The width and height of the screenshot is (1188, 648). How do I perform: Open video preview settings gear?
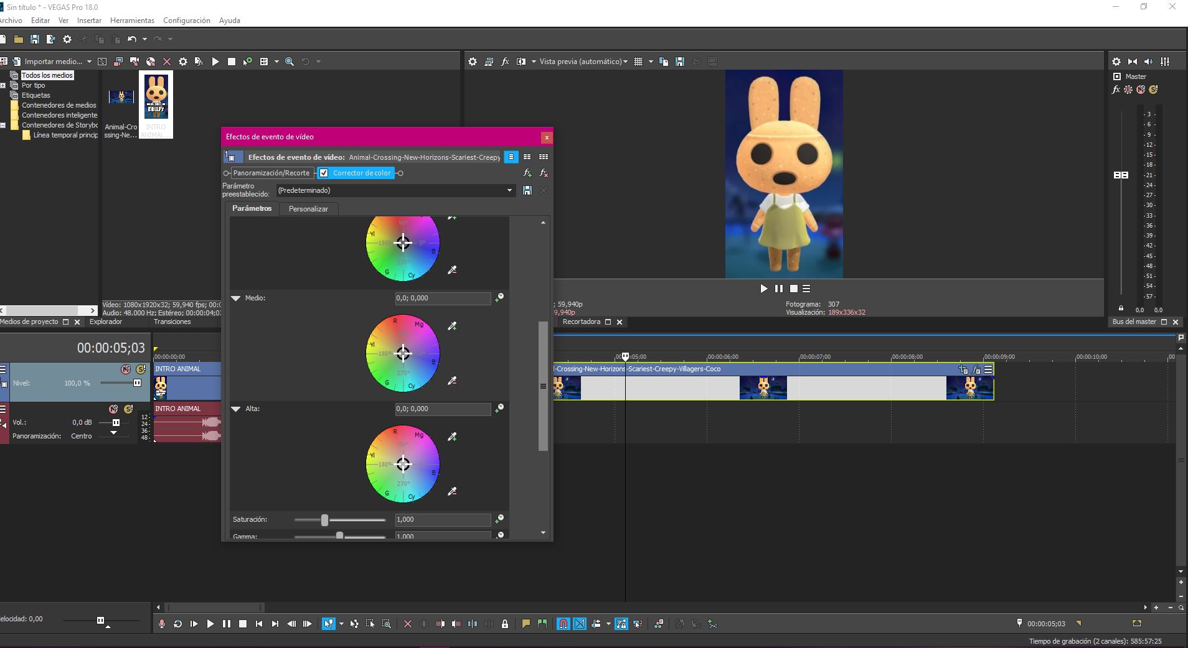point(473,62)
